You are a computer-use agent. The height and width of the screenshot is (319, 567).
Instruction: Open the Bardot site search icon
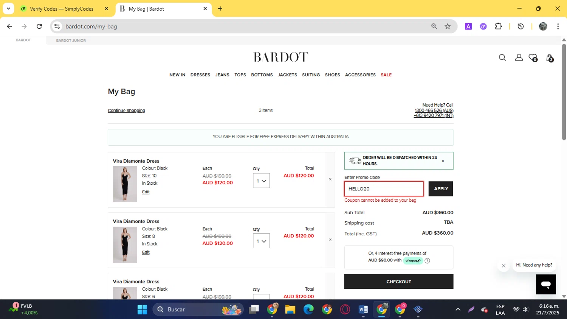[502, 58]
